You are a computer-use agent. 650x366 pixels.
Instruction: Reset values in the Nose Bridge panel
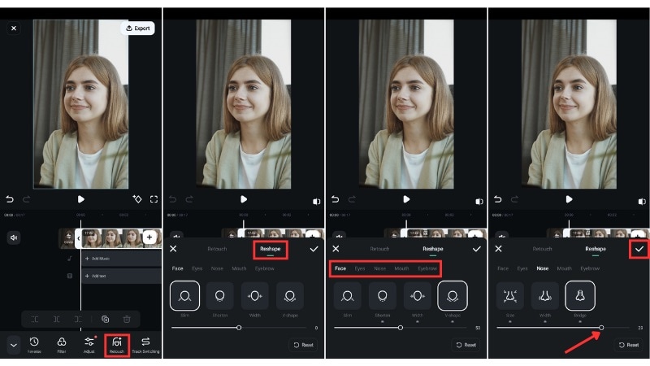point(629,345)
